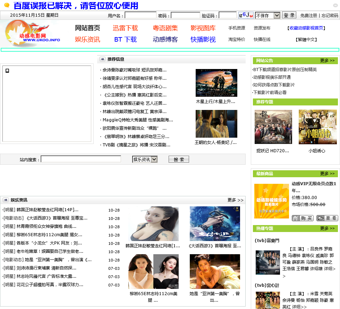Focus the 站内搜索 search text box
The width and height of the screenshot is (340, 309).
(x=81, y=159)
